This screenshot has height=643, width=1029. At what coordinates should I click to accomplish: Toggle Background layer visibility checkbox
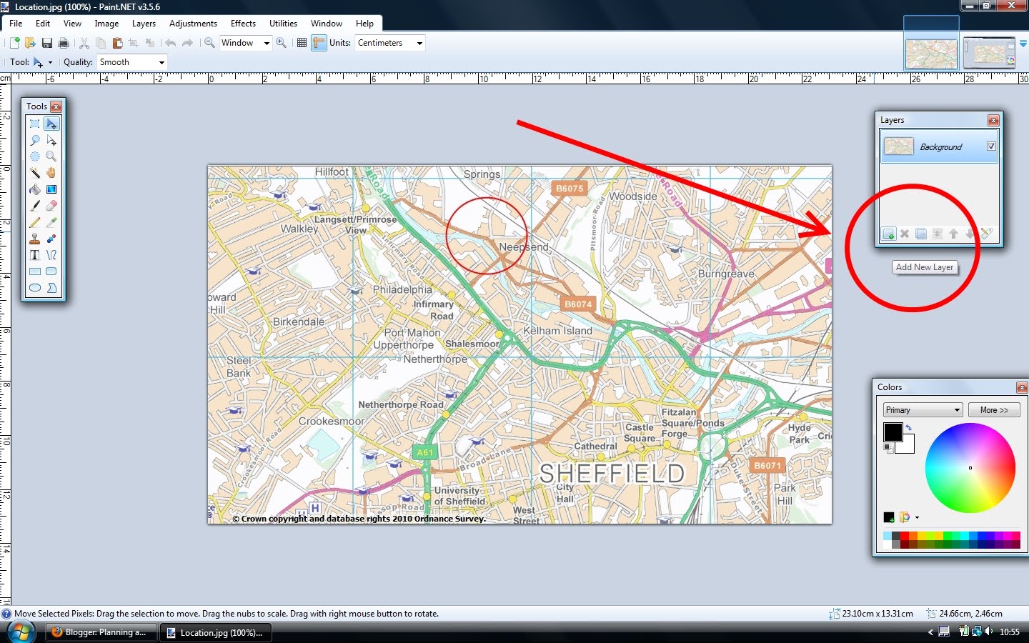click(x=991, y=146)
